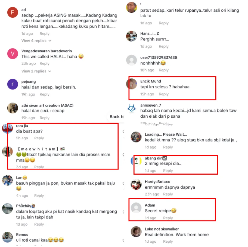The image size is (248, 247).
Task: Reply to Lan's basuh pinggan comment
Action: click(x=39, y=196)
